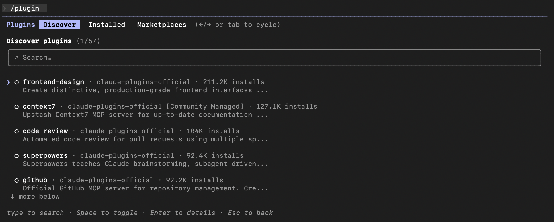Switch to the Discover tab

click(60, 25)
